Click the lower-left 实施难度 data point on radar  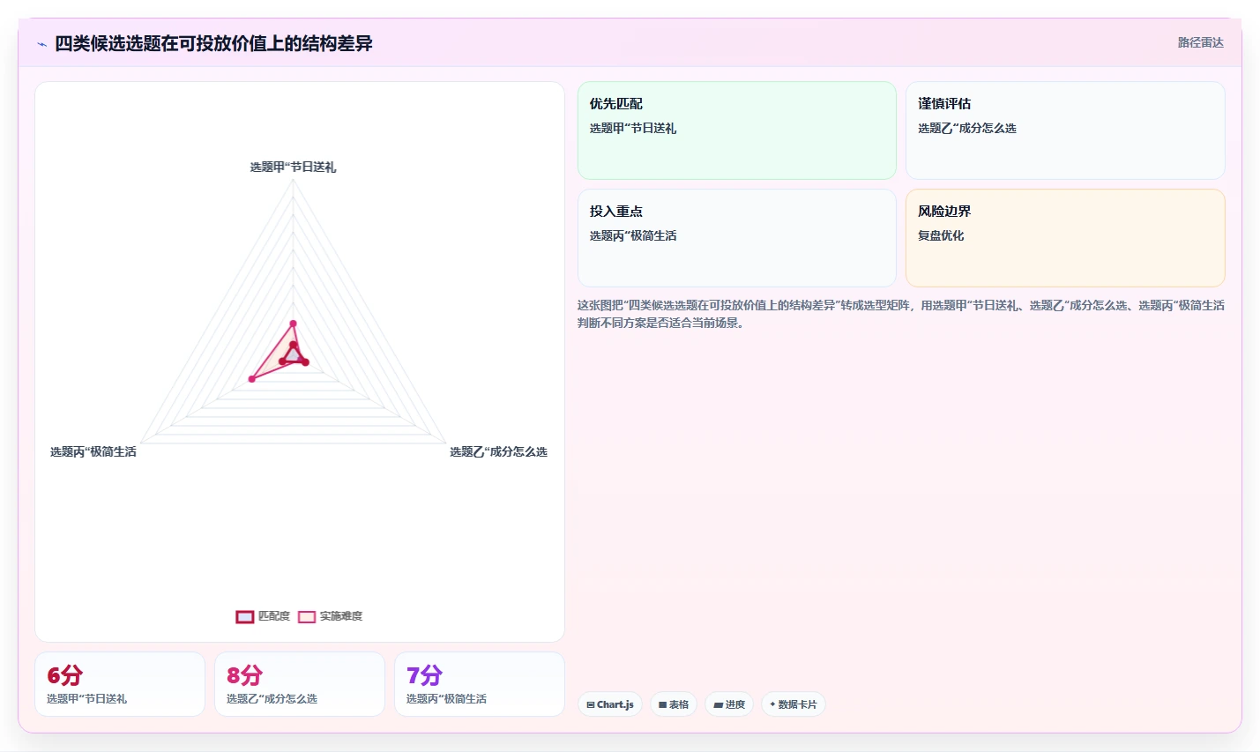click(252, 379)
